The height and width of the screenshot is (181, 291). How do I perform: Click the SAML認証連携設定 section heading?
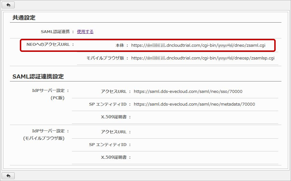click(38, 77)
